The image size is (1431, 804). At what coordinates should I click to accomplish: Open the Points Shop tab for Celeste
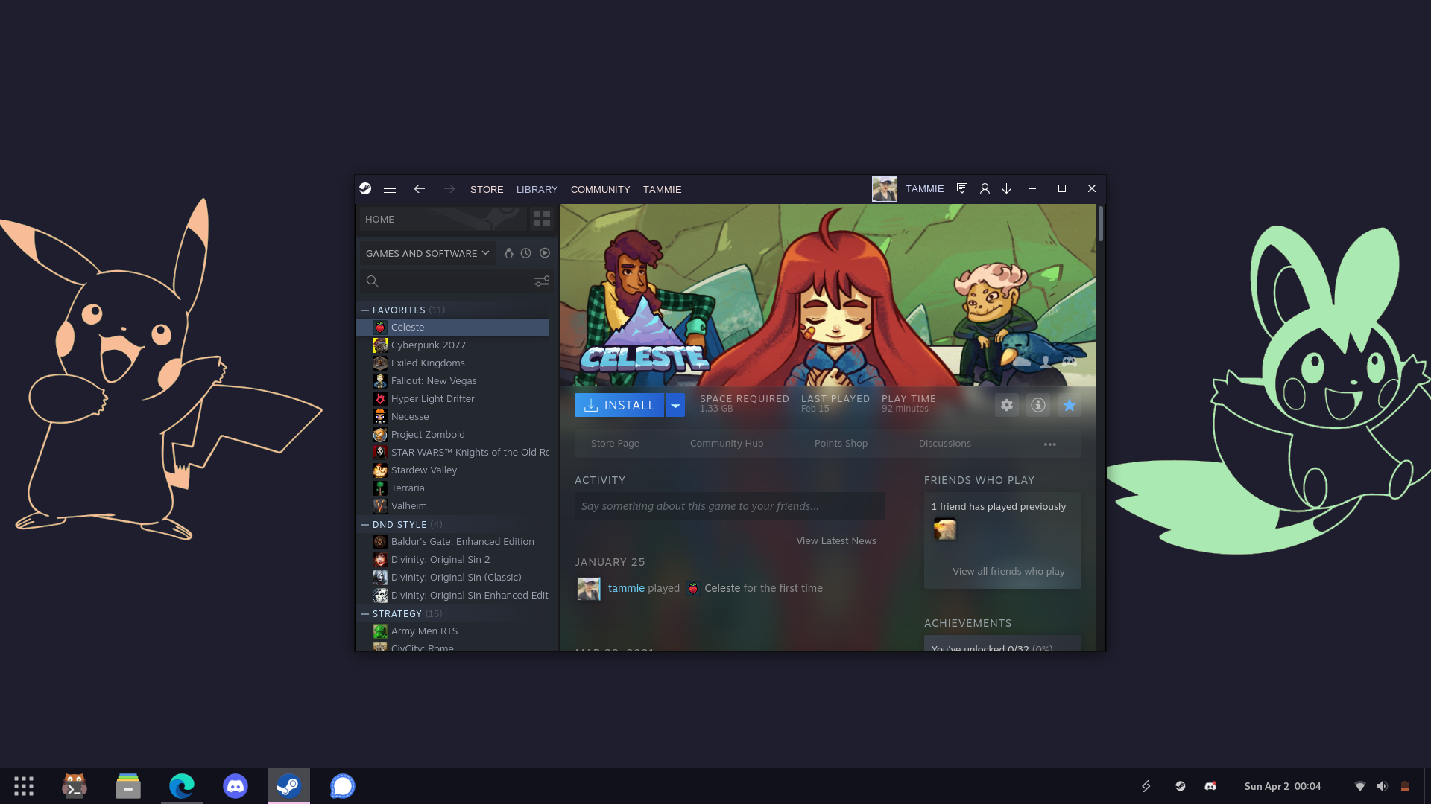841,443
